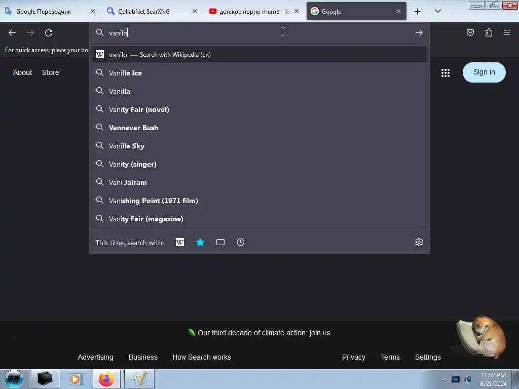The image size is (519, 389).
Task: Pick the Vannevar Bush suggestion
Action: [259, 128]
